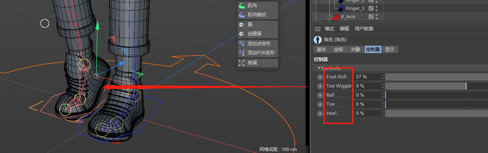
Task: Click the Foot Roll parameter label
Action: pos(336,77)
